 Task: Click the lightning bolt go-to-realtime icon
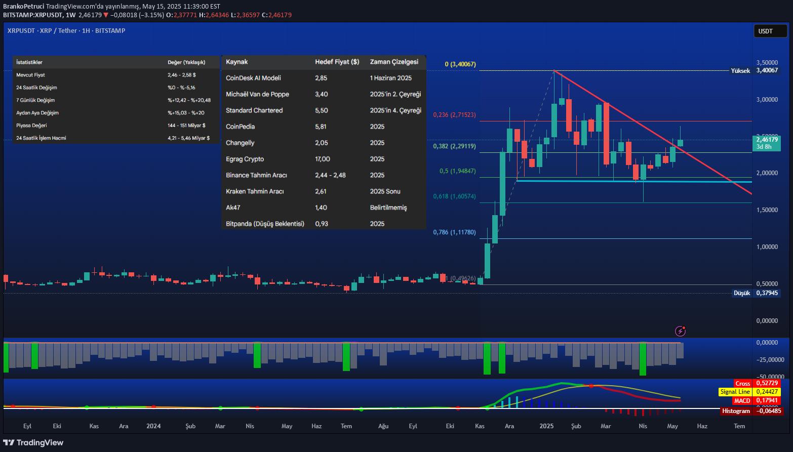tap(681, 331)
